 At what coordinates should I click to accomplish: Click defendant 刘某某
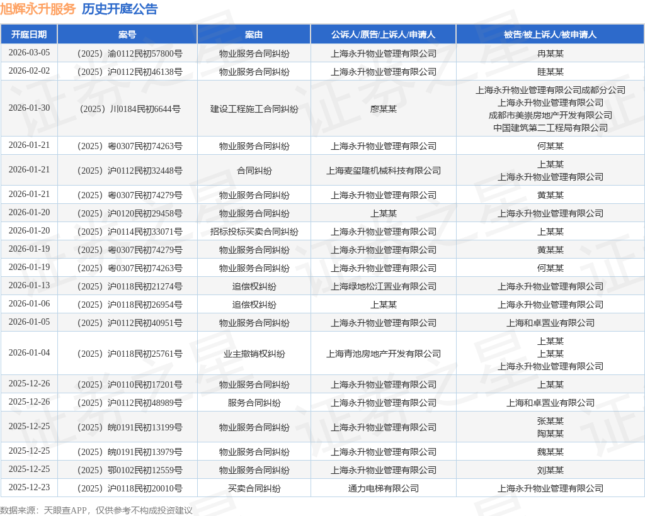(551, 470)
